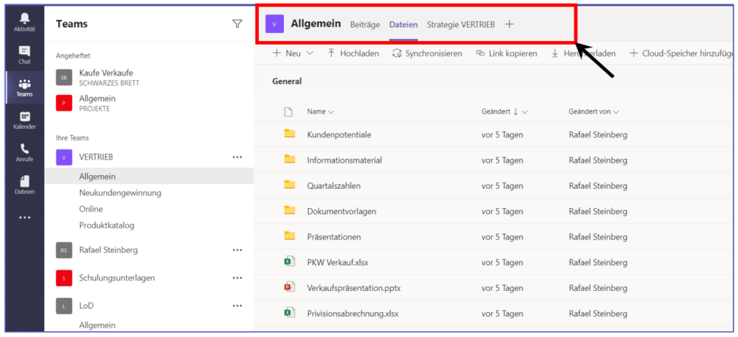Click the purple V icon in channel header
This screenshot has width=738, height=337.
click(x=275, y=24)
